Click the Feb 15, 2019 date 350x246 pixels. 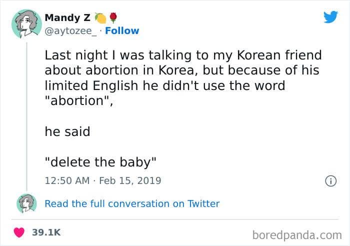click(x=130, y=180)
